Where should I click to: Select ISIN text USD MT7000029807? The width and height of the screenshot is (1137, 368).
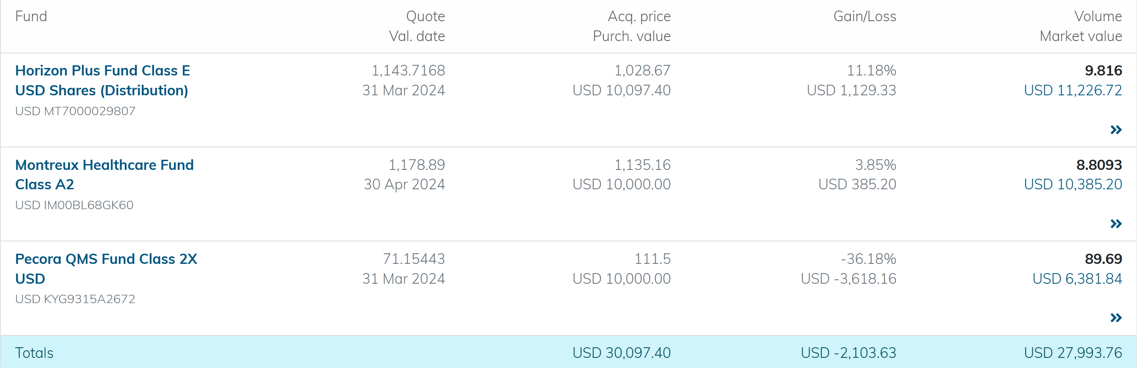[76, 111]
